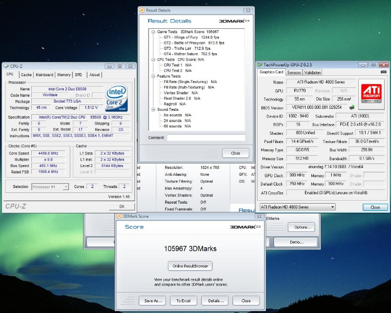Click the Details... button in Score window
391x313 pixels.
point(216,301)
